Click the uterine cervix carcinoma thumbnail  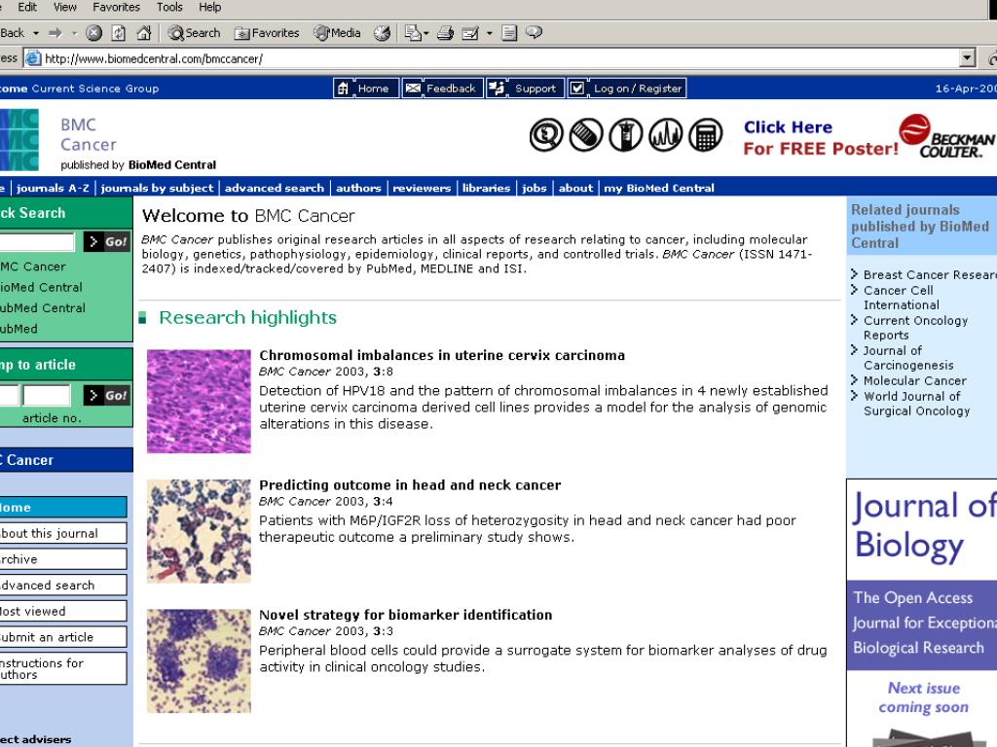point(199,402)
